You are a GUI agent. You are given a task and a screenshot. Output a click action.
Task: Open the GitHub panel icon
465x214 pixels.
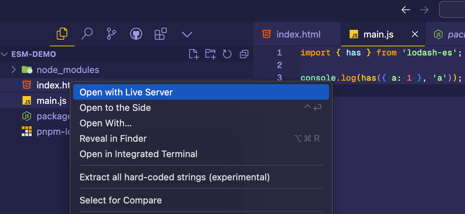point(136,34)
